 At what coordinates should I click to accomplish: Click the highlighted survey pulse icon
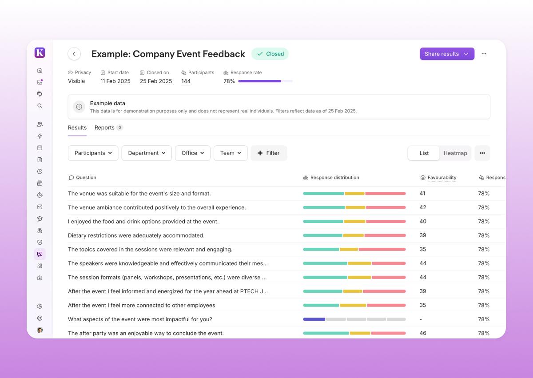click(x=40, y=254)
